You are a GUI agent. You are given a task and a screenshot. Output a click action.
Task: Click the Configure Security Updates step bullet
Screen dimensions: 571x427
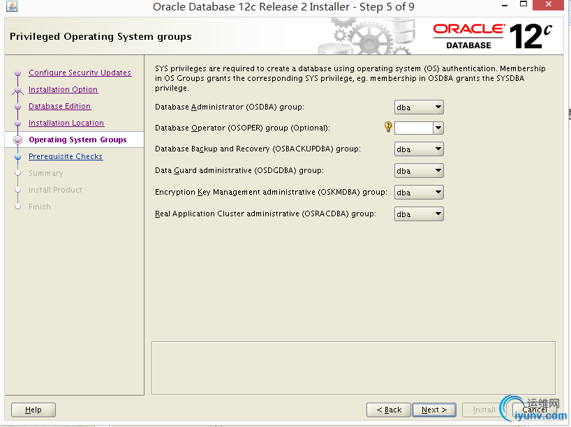coord(18,73)
